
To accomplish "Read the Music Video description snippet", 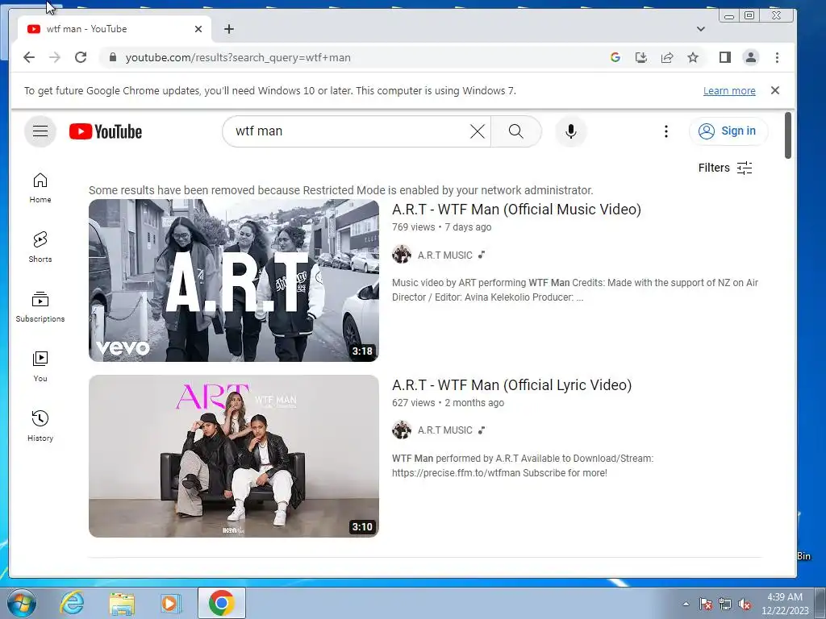I will point(575,290).
